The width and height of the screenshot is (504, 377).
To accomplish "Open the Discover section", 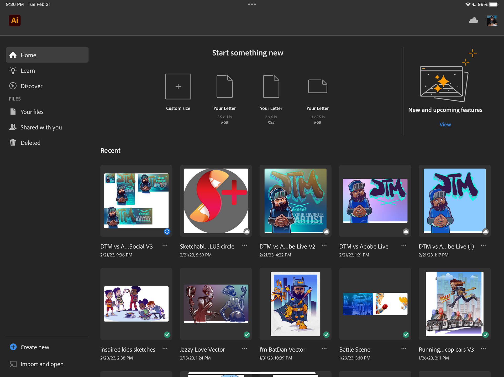I will pyautogui.click(x=47, y=86).
